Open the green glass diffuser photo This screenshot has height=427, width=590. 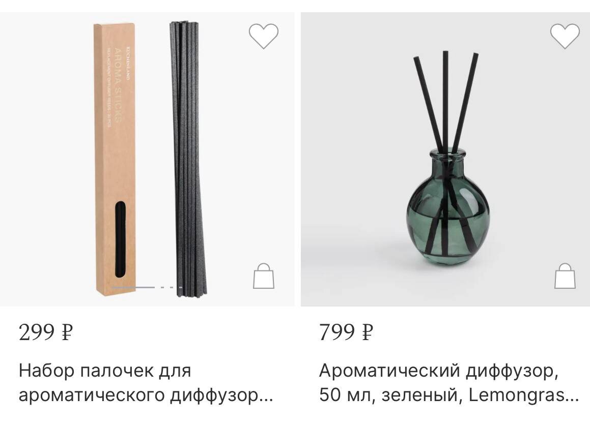click(445, 160)
